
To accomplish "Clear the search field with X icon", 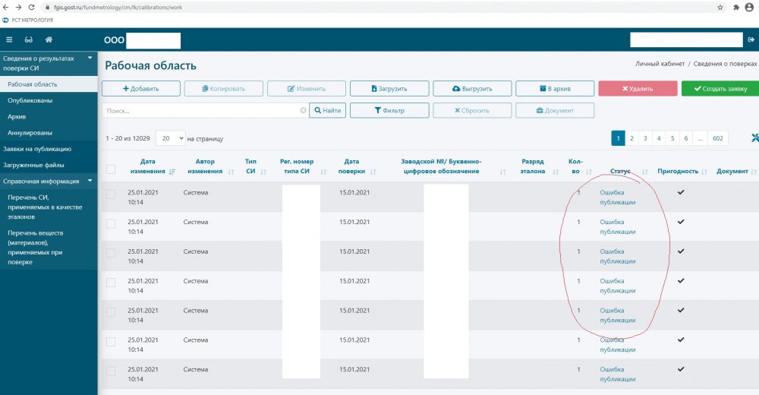I will 304,111.
